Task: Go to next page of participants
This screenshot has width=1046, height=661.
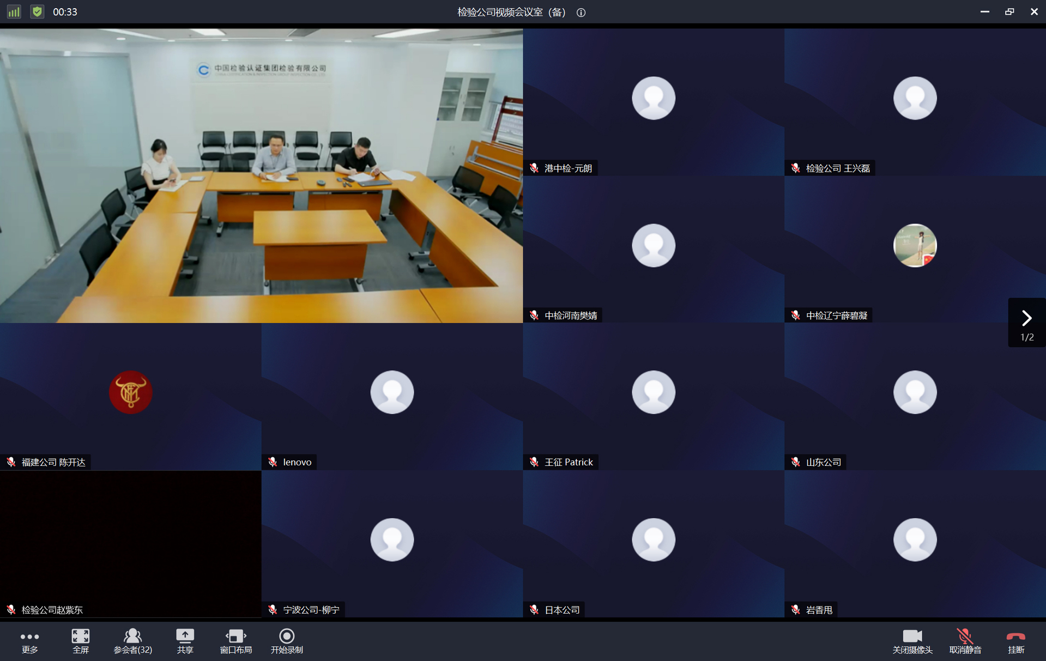Action: tap(1026, 317)
